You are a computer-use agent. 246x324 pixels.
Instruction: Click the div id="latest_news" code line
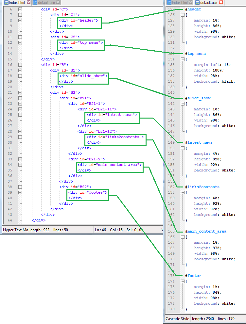[112, 115]
